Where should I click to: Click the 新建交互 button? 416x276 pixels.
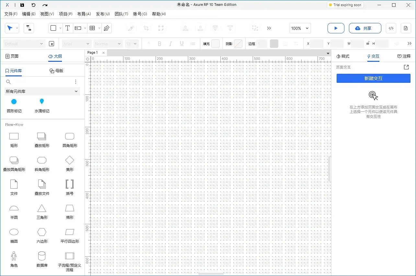(373, 78)
